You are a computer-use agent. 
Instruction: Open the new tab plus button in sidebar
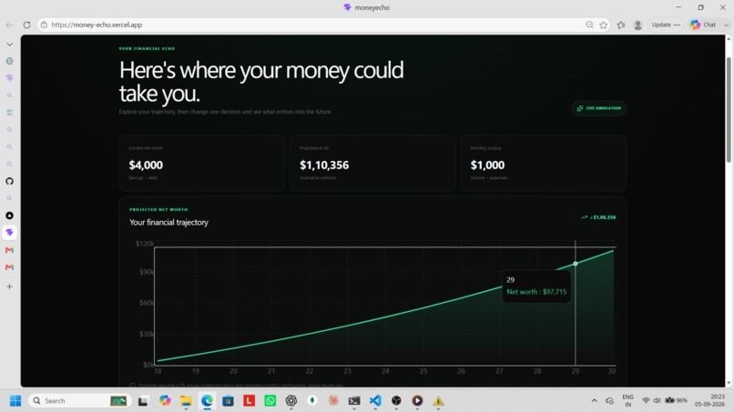click(x=9, y=286)
